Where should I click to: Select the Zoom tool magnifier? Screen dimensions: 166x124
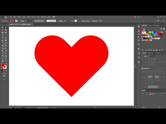point(6,61)
